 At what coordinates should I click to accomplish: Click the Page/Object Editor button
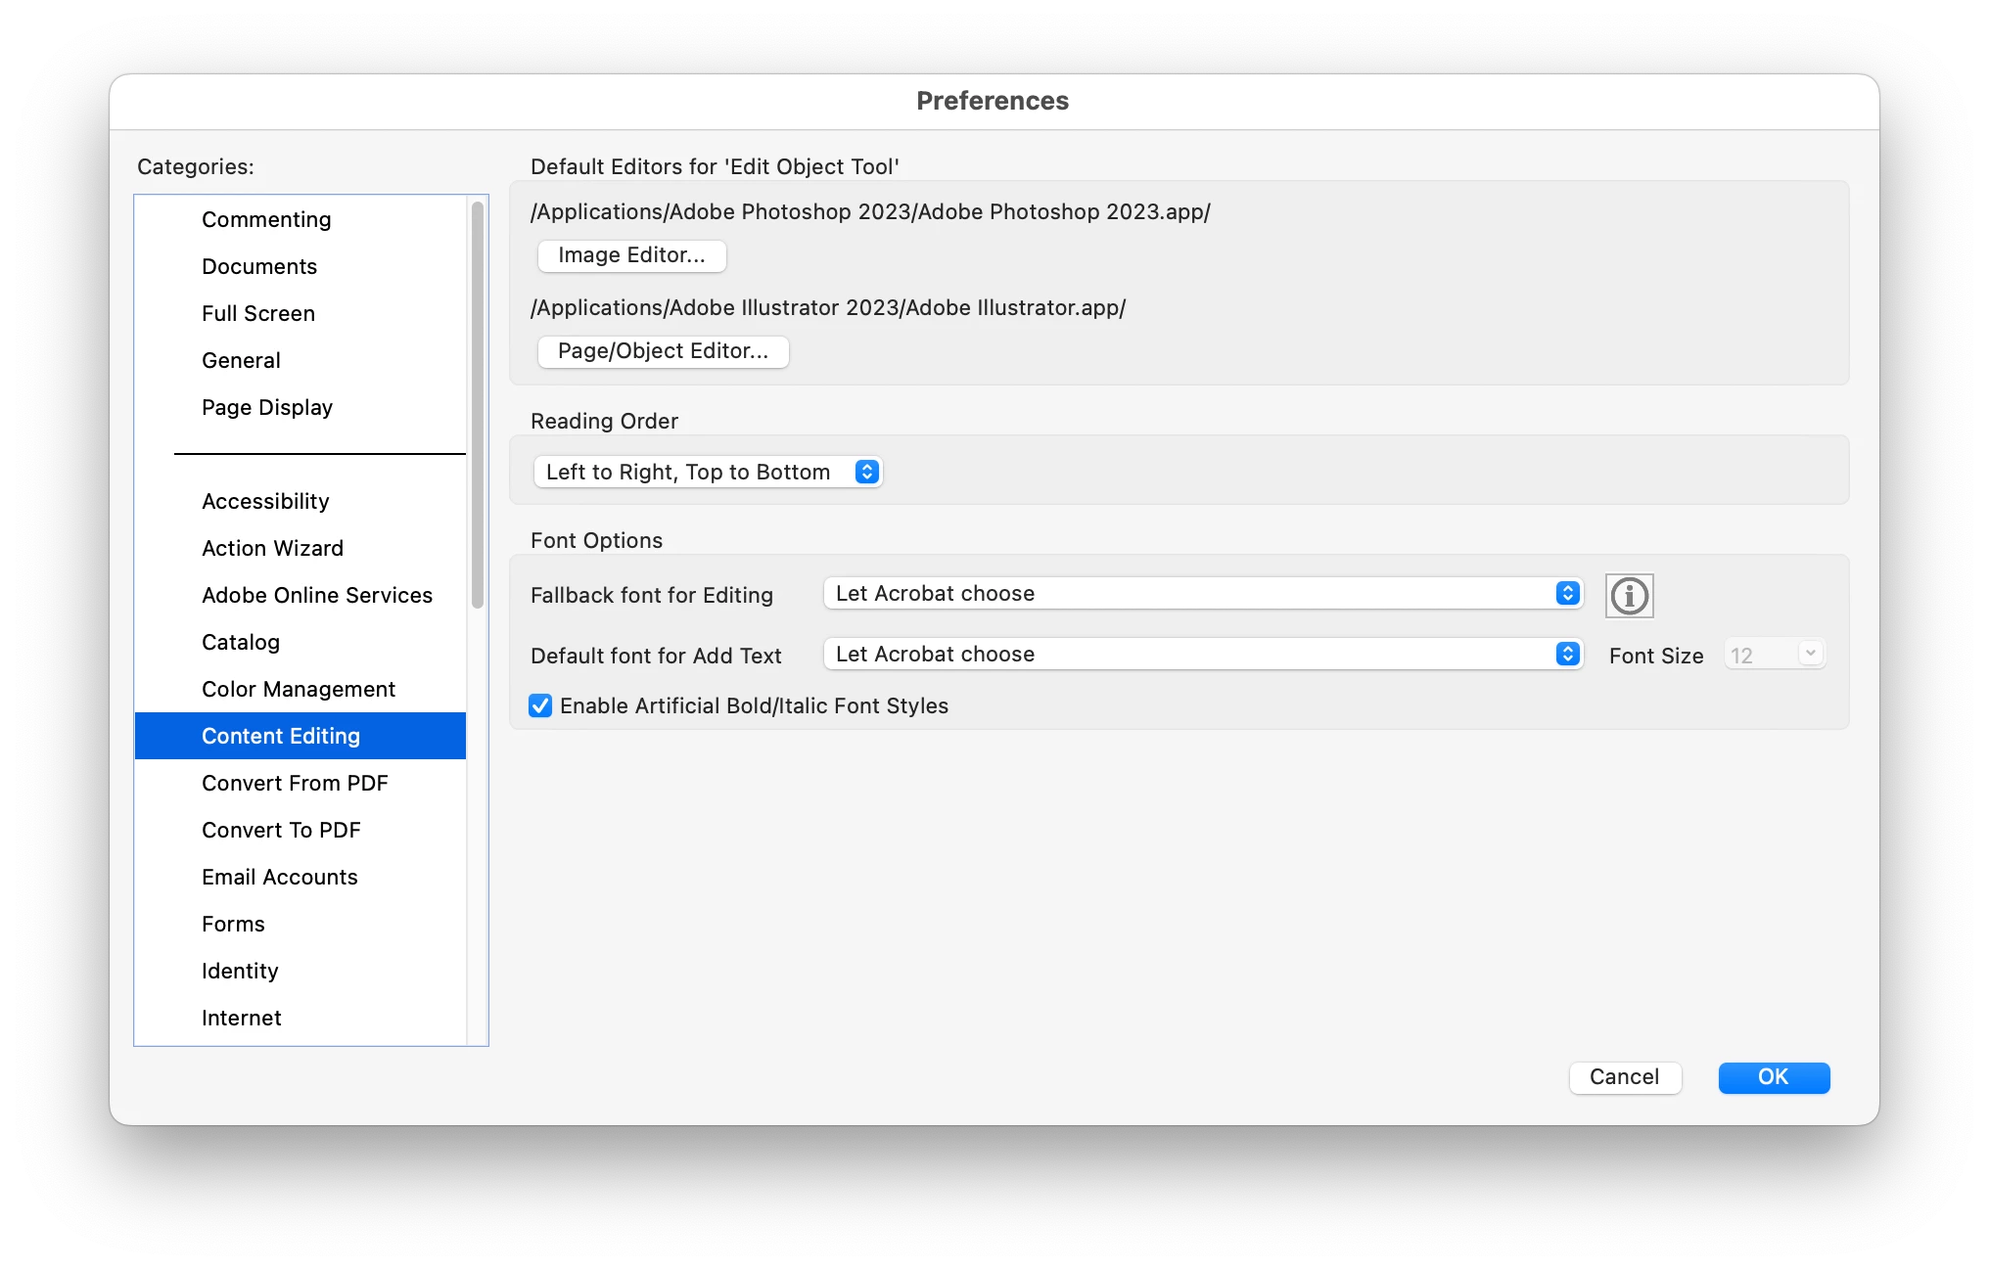pyautogui.click(x=663, y=351)
